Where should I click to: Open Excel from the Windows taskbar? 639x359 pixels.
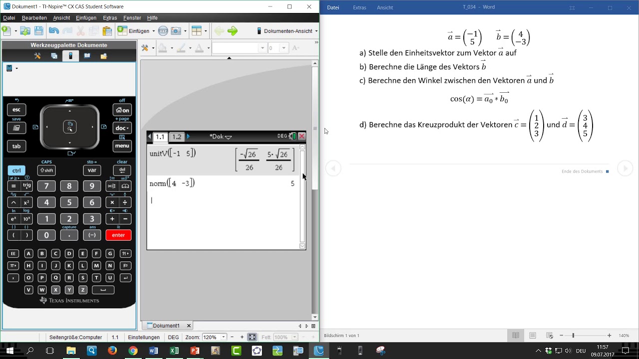click(x=174, y=351)
